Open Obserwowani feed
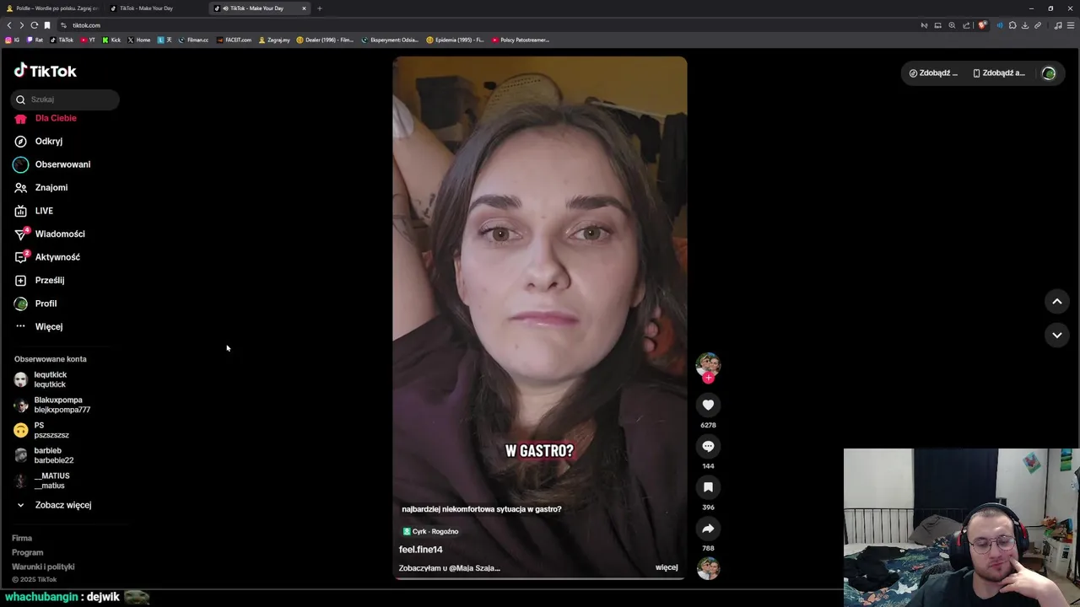The width and height of the screenshot is (1080, 607). click(x=52, y=164)
